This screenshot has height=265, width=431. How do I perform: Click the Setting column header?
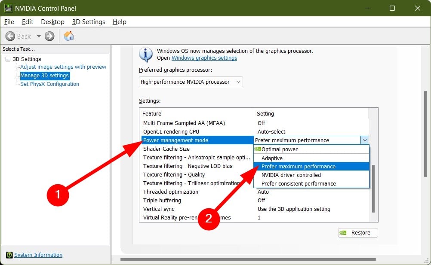(311, 113)
